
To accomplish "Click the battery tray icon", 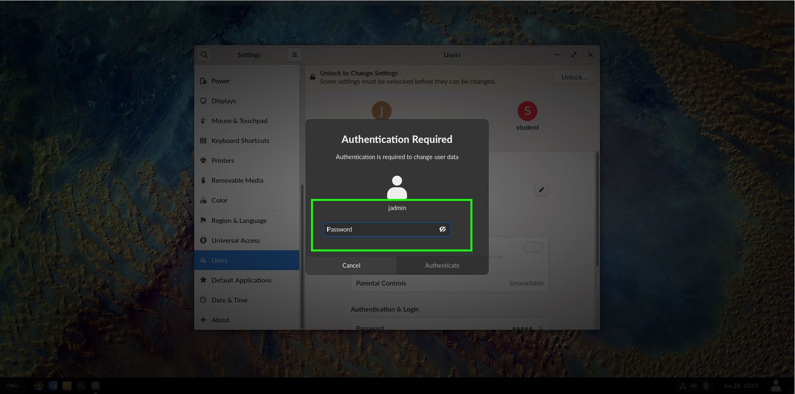I will coord(706,386).
